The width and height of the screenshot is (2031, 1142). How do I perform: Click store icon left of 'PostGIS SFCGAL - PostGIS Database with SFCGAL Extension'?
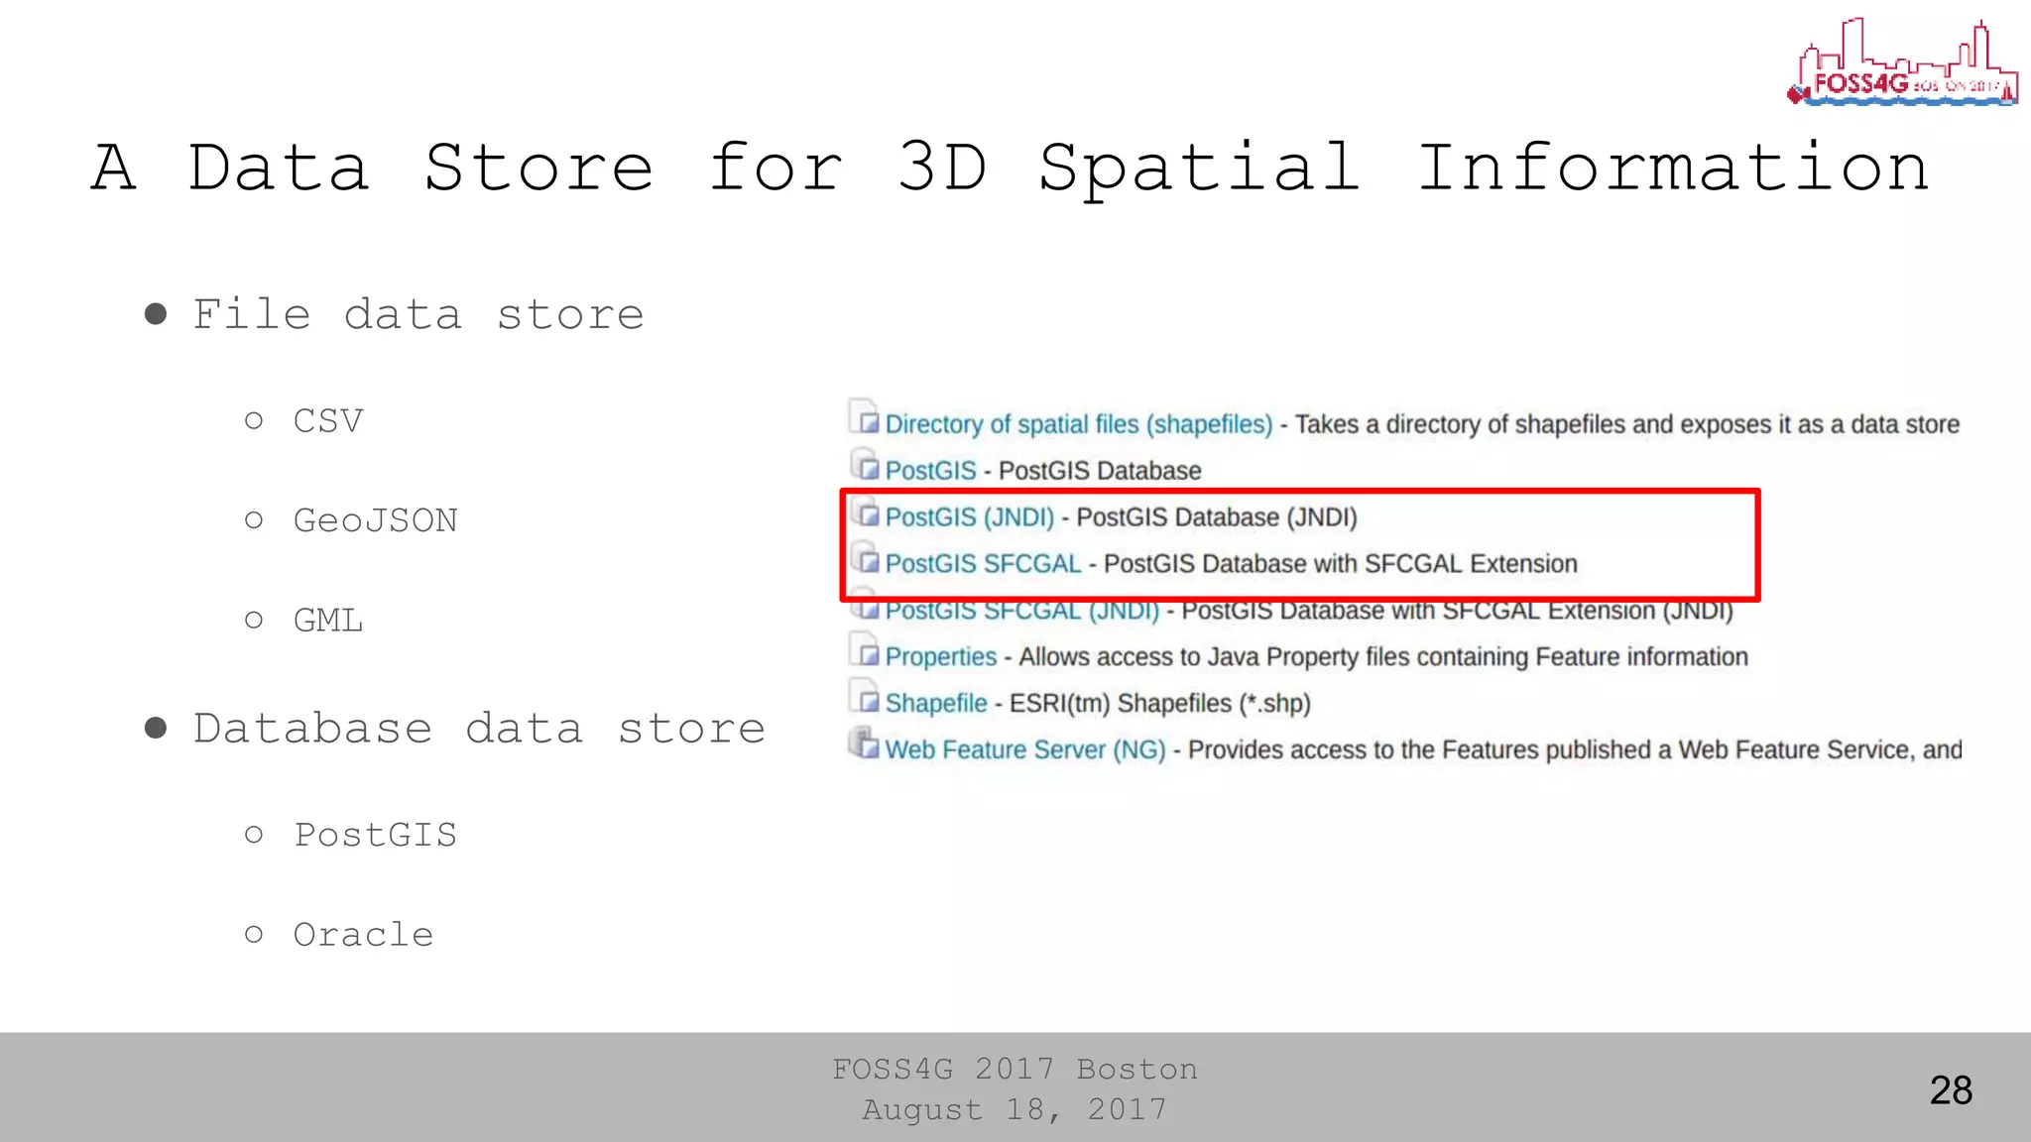864,558
